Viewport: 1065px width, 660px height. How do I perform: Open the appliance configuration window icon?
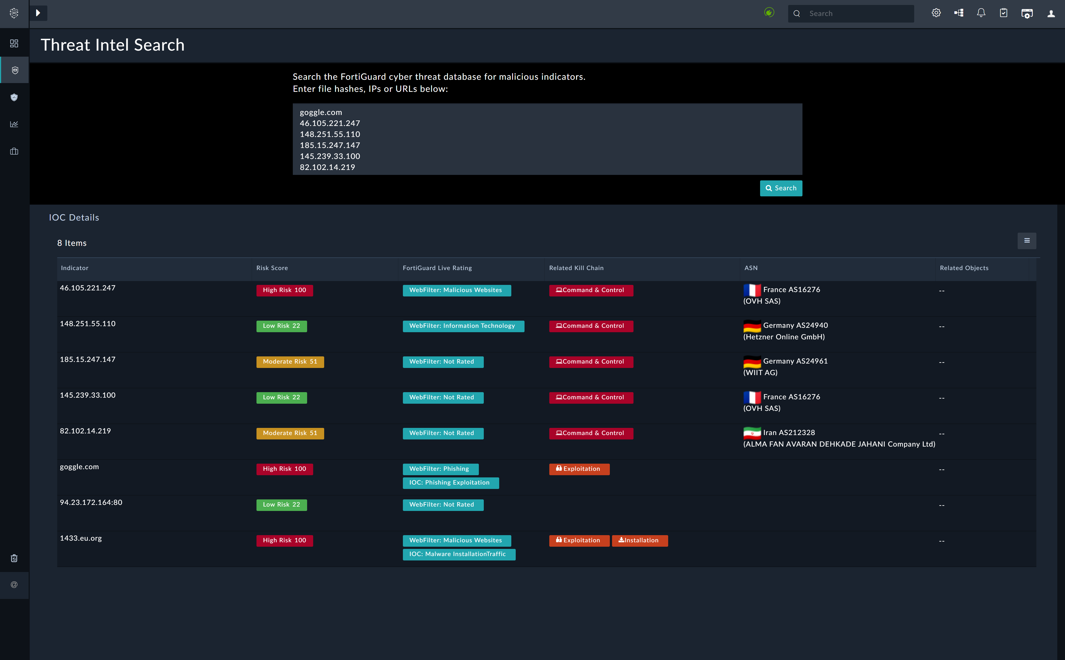click(1026, 13)
